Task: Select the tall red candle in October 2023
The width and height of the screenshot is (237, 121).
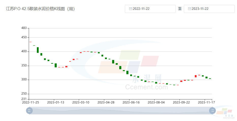Action: [196, 76]
